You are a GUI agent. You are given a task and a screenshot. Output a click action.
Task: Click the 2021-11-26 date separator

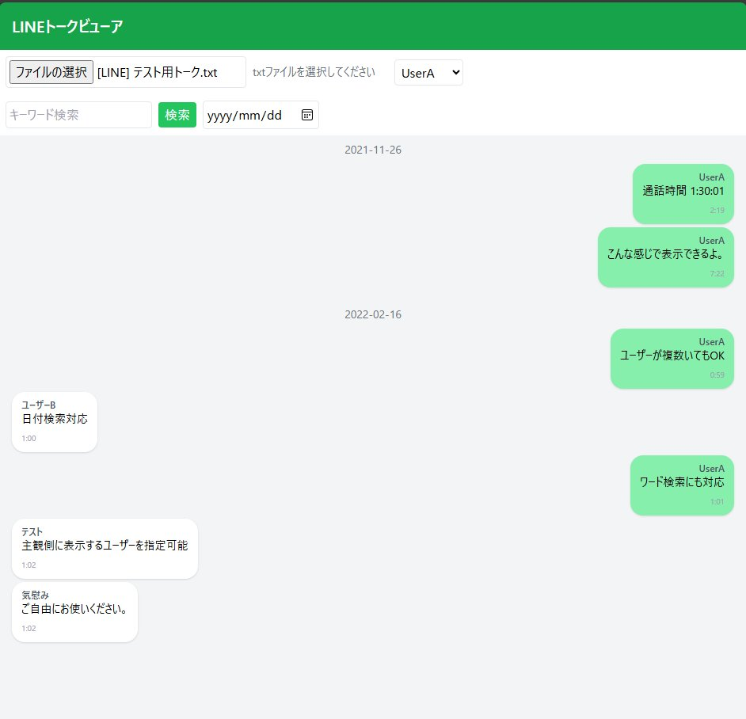click(373, 150)
